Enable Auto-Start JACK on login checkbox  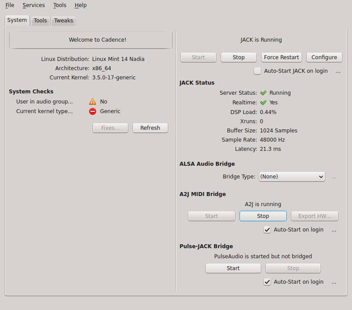tap(257, 71)
